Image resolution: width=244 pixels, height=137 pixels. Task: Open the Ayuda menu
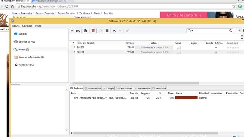pos(38,26)
